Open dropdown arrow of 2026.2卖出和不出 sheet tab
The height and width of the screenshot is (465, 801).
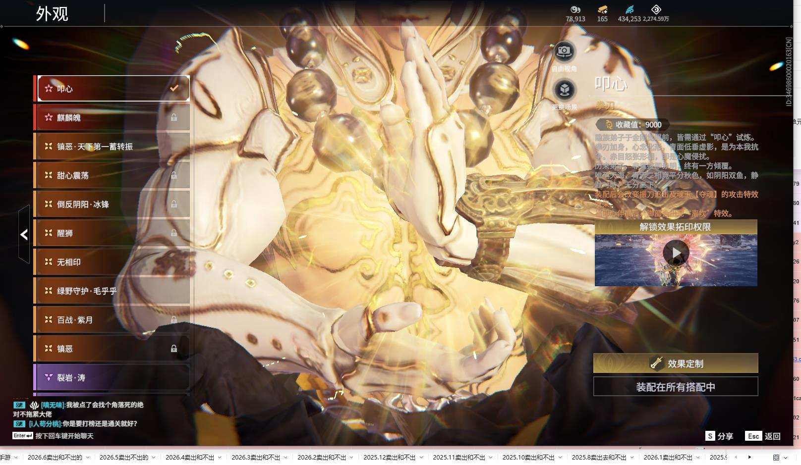351,458
